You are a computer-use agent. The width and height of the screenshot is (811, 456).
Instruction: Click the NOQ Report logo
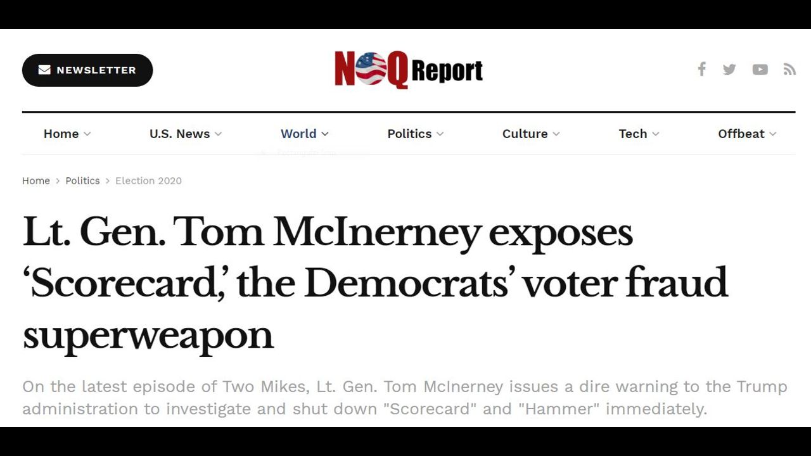click(409, 70)
